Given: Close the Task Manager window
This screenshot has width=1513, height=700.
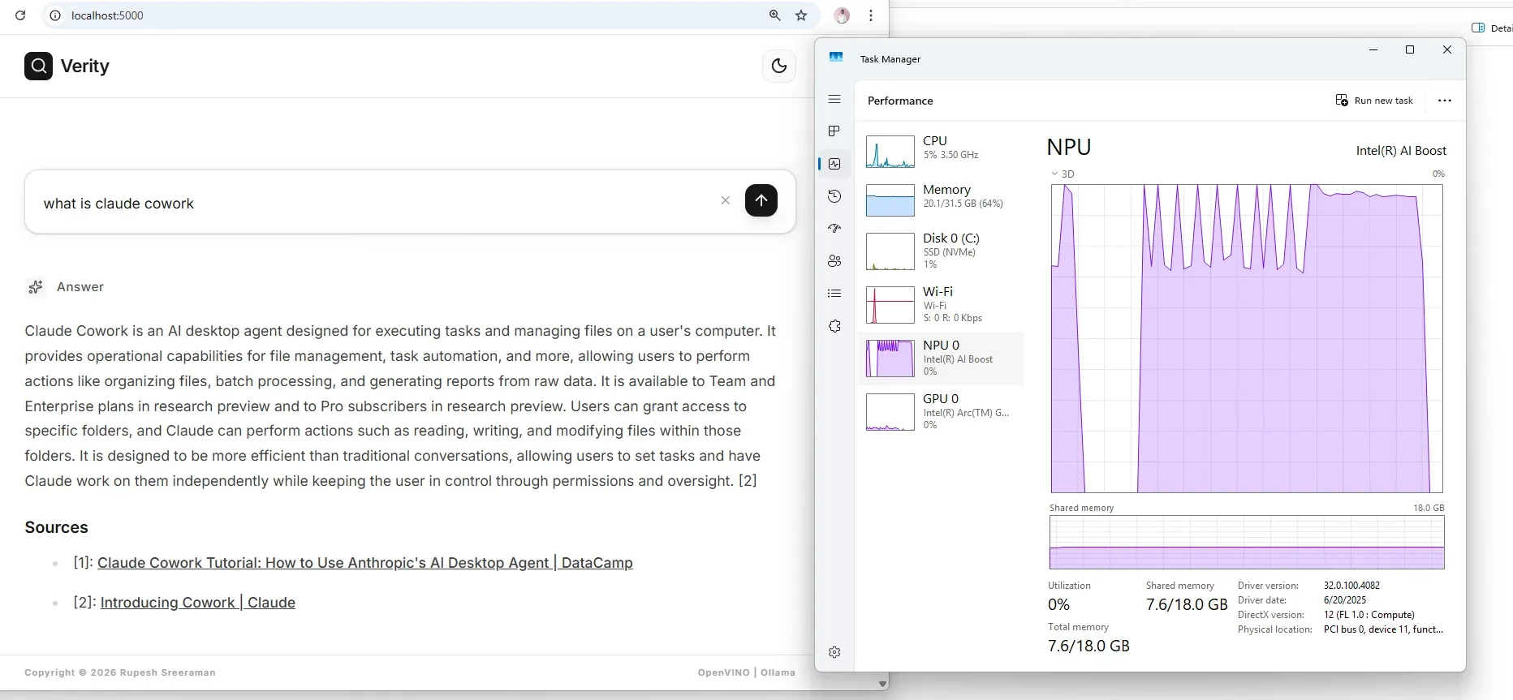Looking at the screenshot, I should 1446,49.
